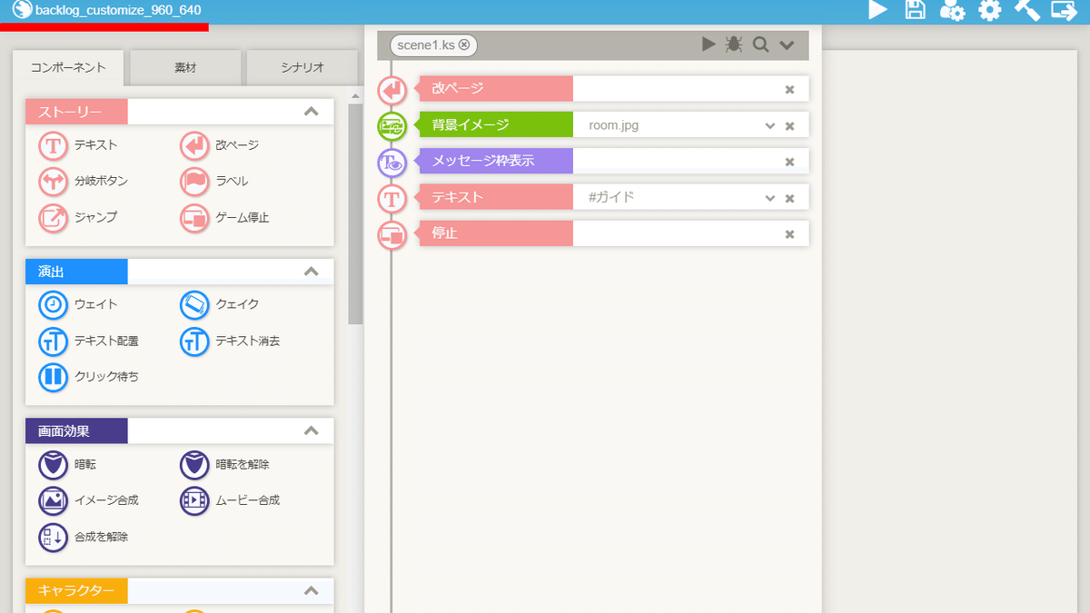
Task: Select the 改ページ scenario block
Action: coord(496,89)
